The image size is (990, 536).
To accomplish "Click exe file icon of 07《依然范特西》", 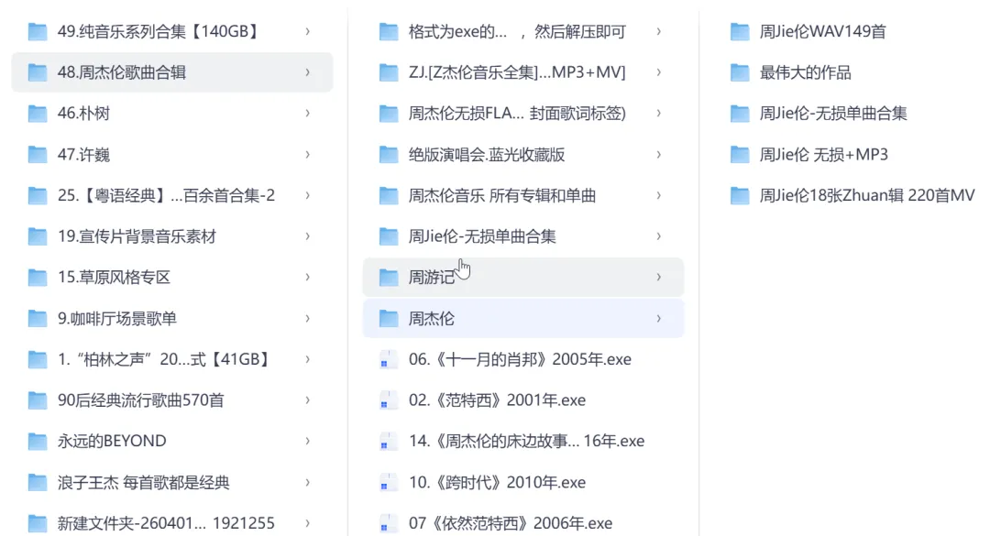I will point(388,523).
